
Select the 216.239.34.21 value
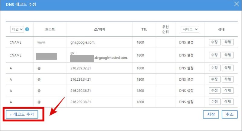(80, 80)
